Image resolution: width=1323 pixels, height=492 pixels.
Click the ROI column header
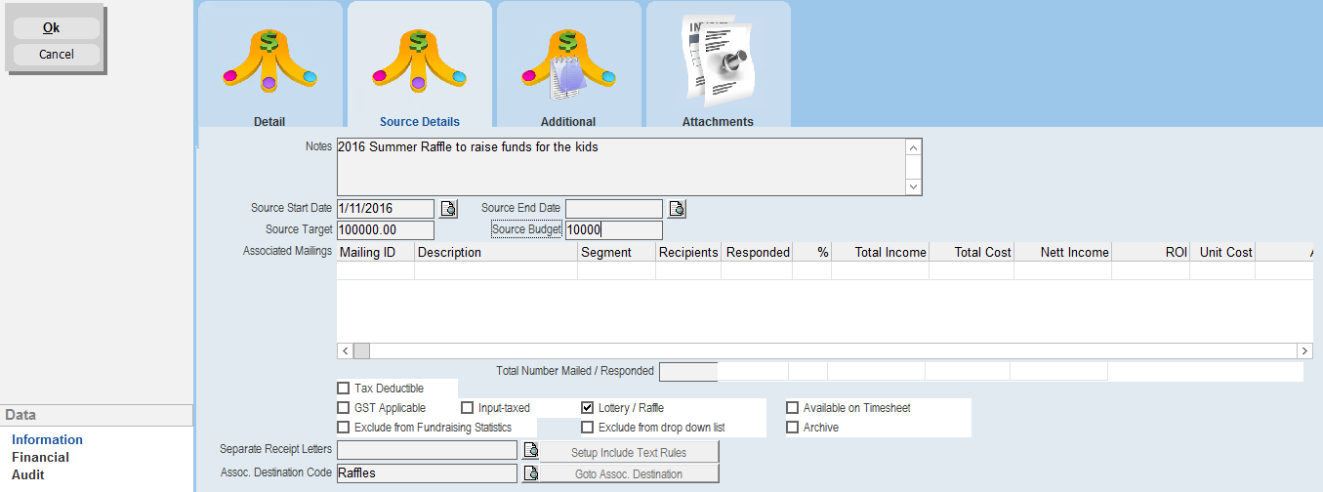point(1151,252)
